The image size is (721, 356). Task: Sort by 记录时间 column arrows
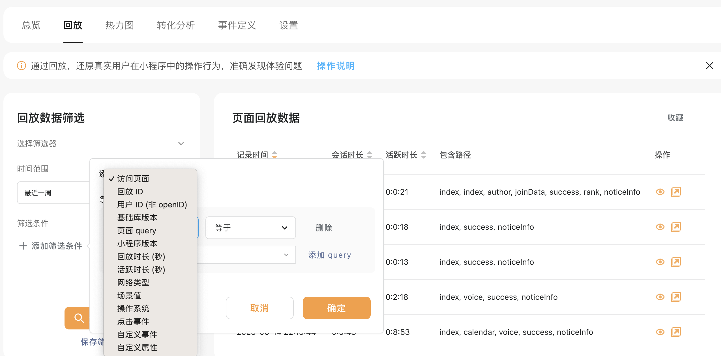(x=274, y=155)
